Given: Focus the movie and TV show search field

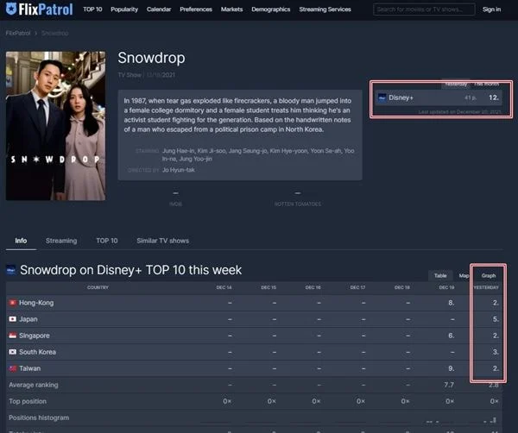Looking at the screenshot, I should click(424, 9).
